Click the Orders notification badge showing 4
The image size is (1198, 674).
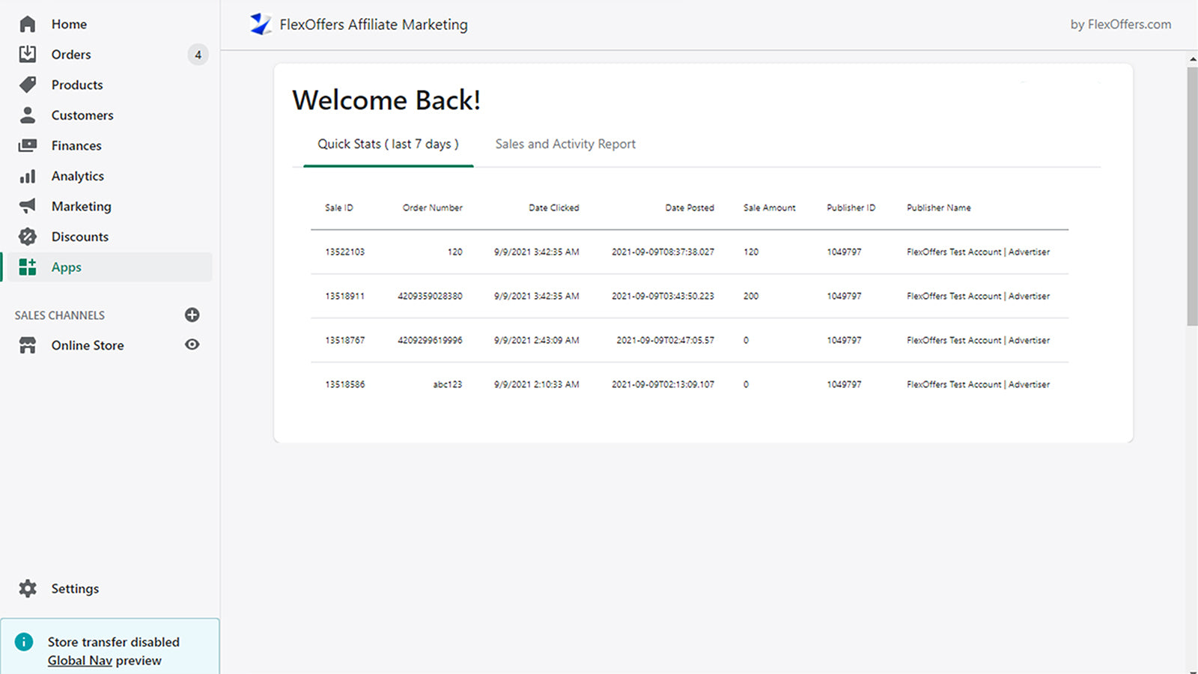[x=198, y=54]
